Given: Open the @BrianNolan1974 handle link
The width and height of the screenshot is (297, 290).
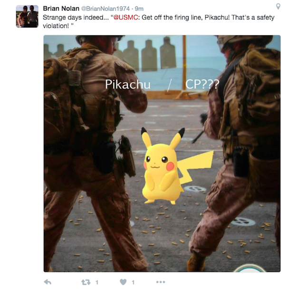Looking at the screenshot, I should pyautogui.click(x=105, y=9).
